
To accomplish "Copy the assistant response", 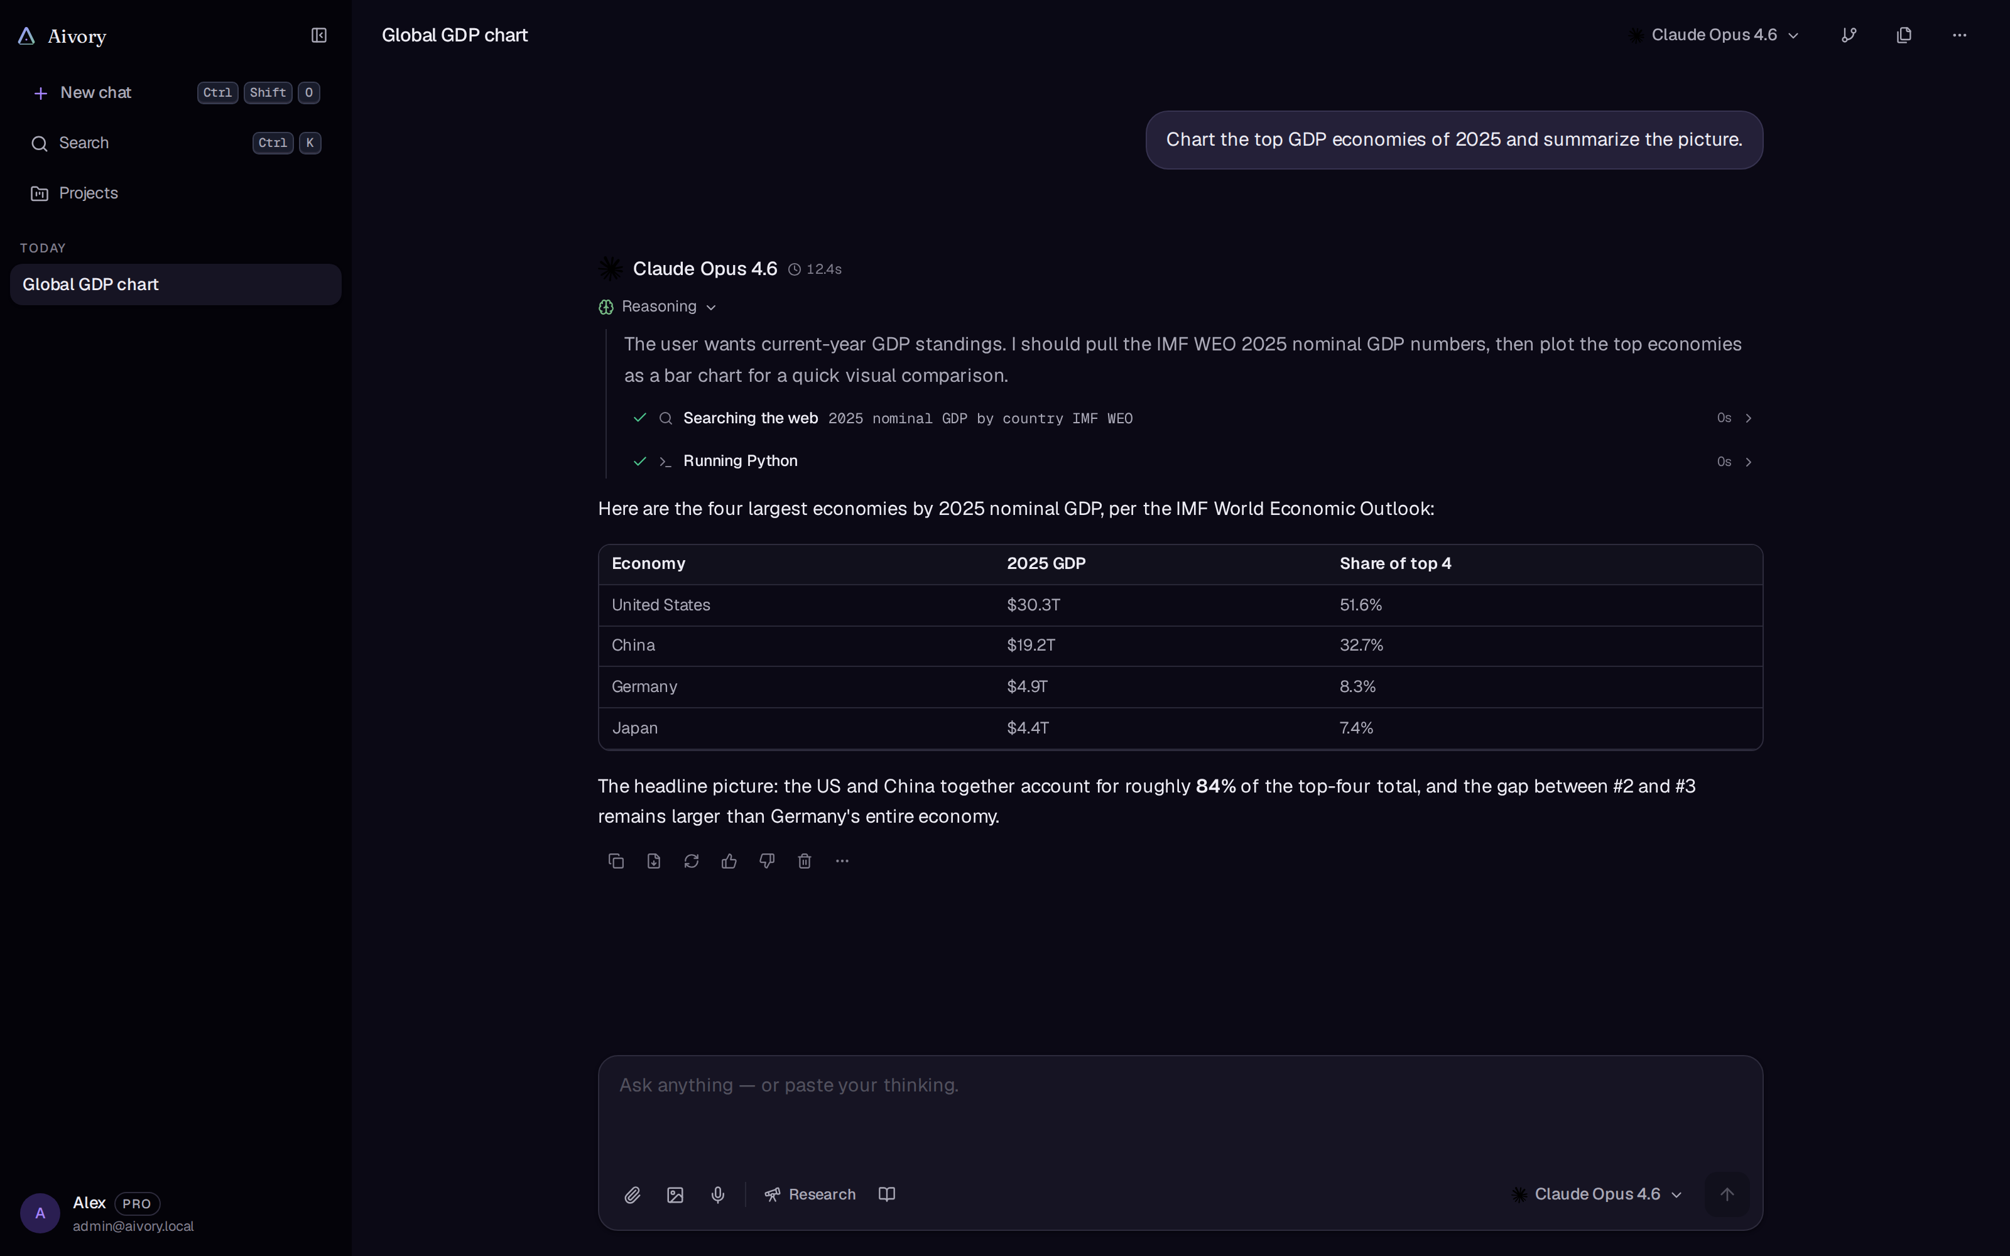I will pos(616,860).
